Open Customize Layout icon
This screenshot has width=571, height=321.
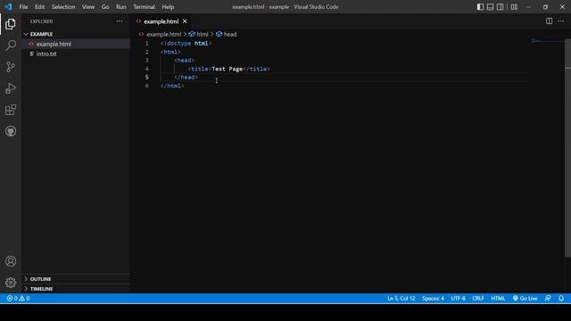514,7
